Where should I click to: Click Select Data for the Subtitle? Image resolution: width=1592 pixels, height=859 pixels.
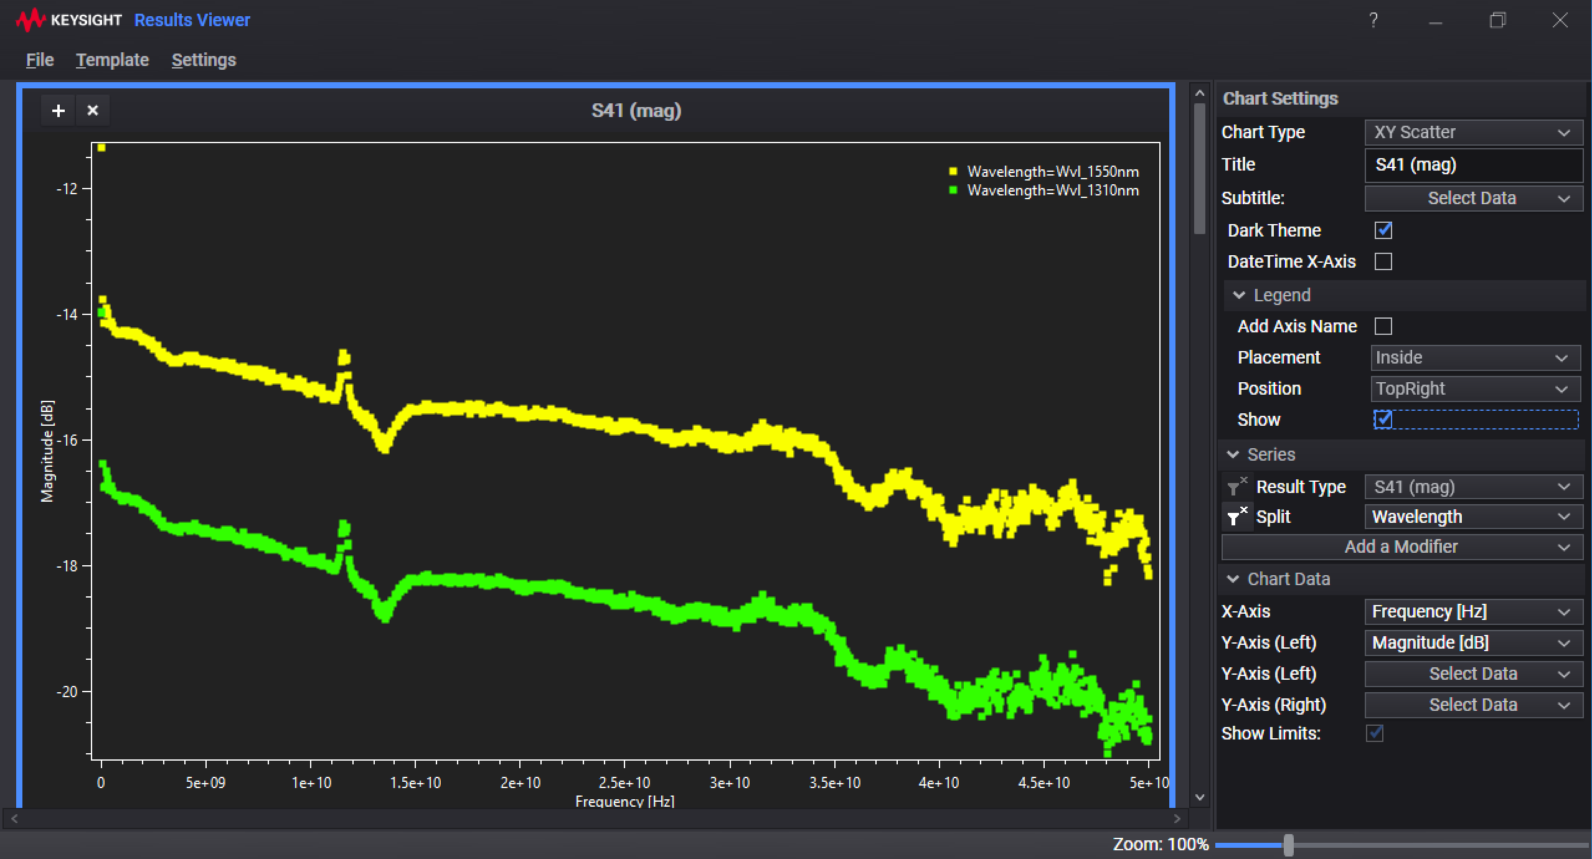(1473, 198)
